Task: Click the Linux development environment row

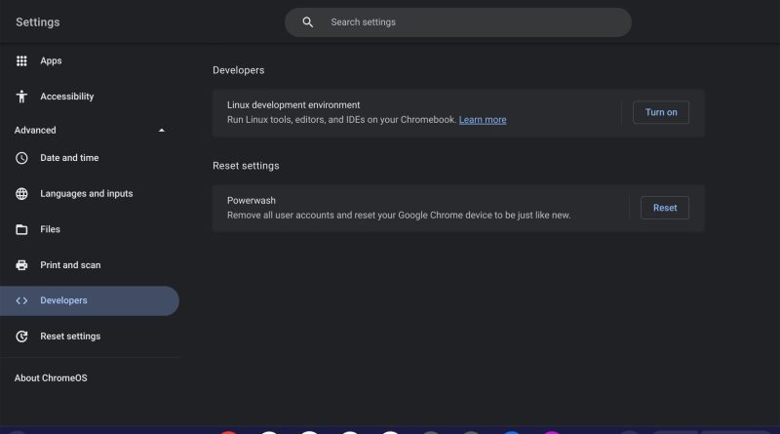Action: coord(458,113)
